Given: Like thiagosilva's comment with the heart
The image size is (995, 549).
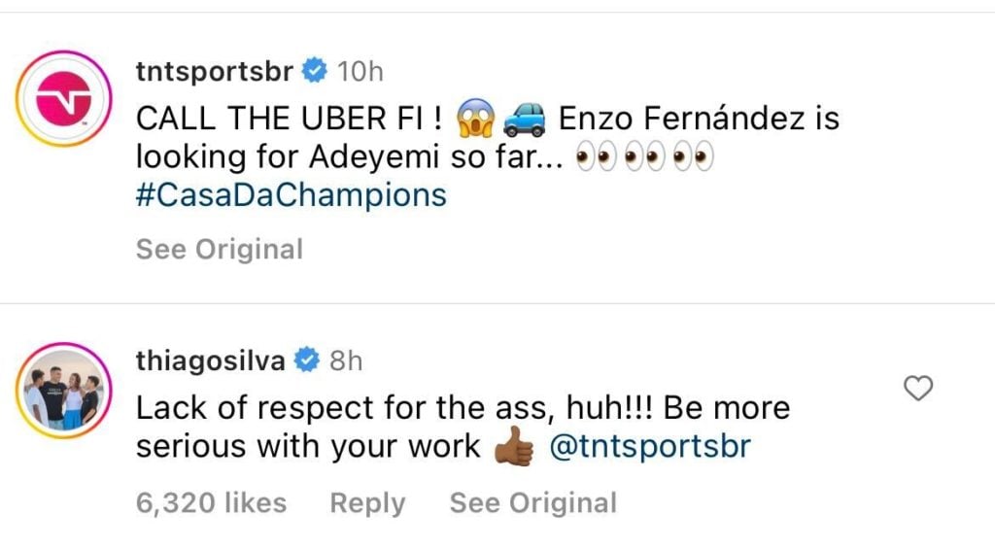Looking at the screenshot, I should (x=917, y=388).
